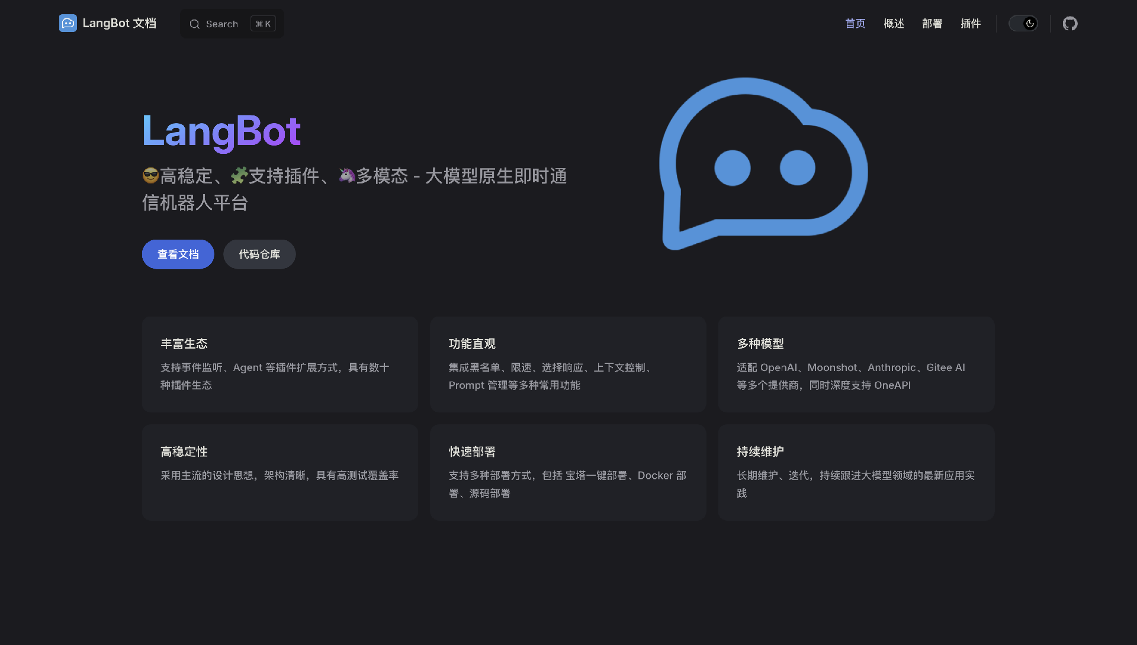Viewport: 1137px width, 645px height.
Task: Select the 多种模型 feature card title
Action: click(x=760, y=344)
